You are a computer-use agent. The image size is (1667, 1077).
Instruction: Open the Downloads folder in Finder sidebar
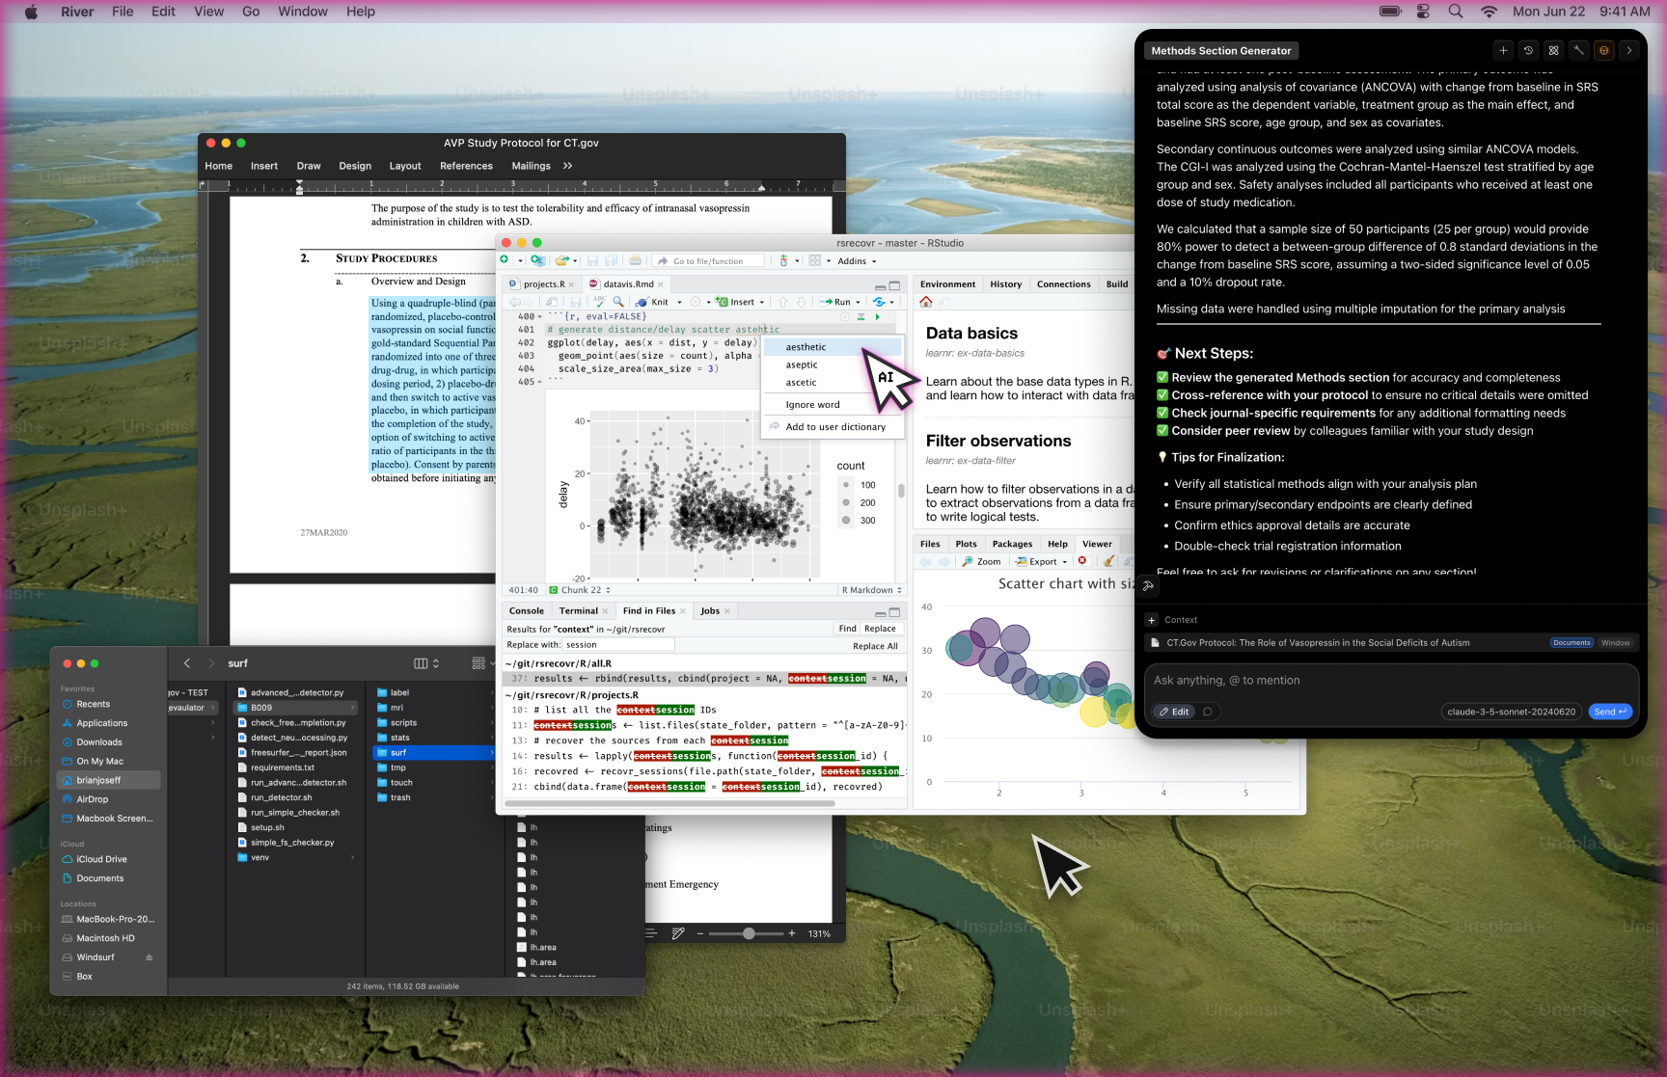(99, 742)
